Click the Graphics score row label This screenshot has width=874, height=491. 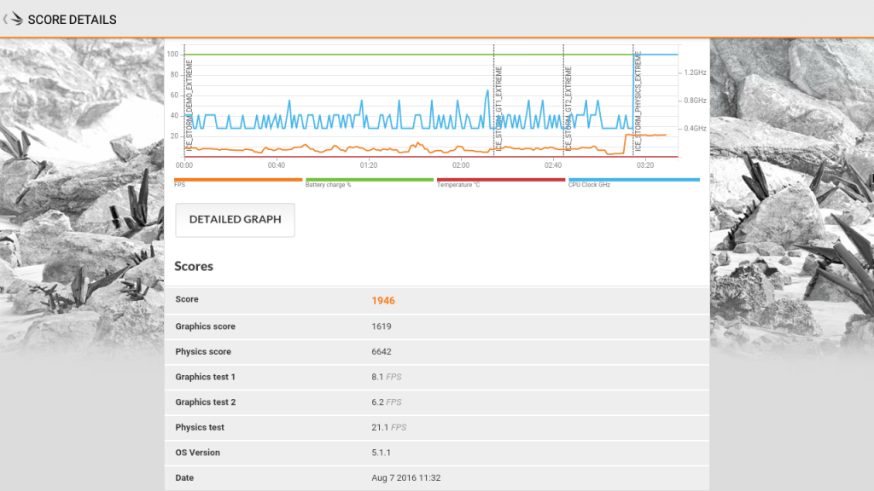(x=205, y=326)
